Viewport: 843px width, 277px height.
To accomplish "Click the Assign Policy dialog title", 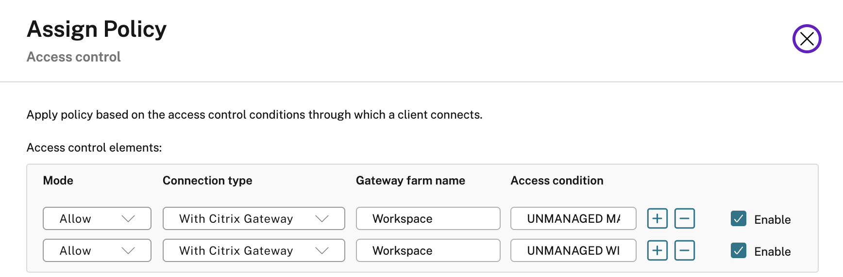I will point(97,29).
